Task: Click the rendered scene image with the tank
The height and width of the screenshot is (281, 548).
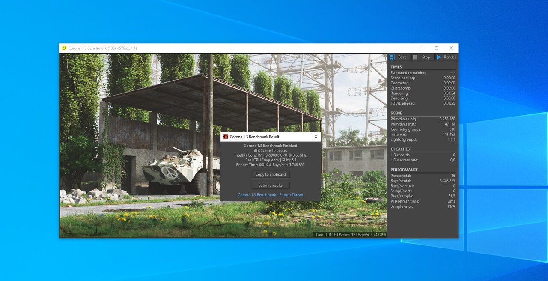Action: tap(223, 145)
